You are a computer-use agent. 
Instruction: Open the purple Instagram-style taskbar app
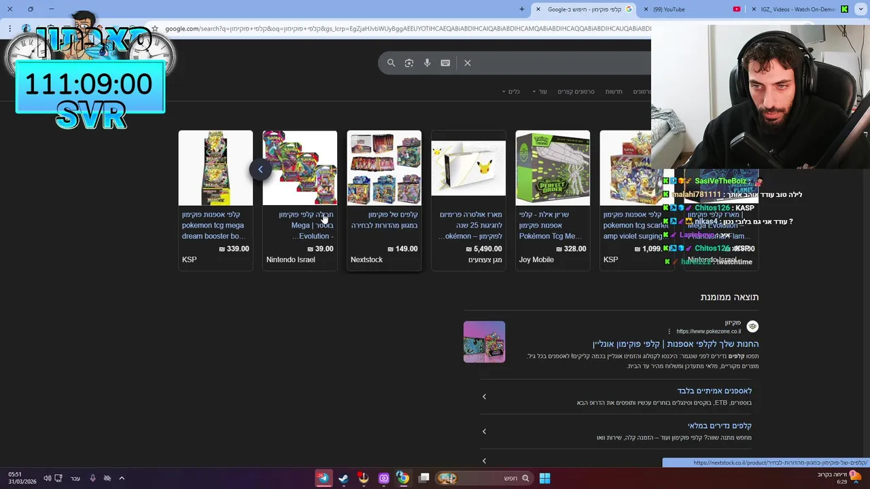(x=383, y=478)
